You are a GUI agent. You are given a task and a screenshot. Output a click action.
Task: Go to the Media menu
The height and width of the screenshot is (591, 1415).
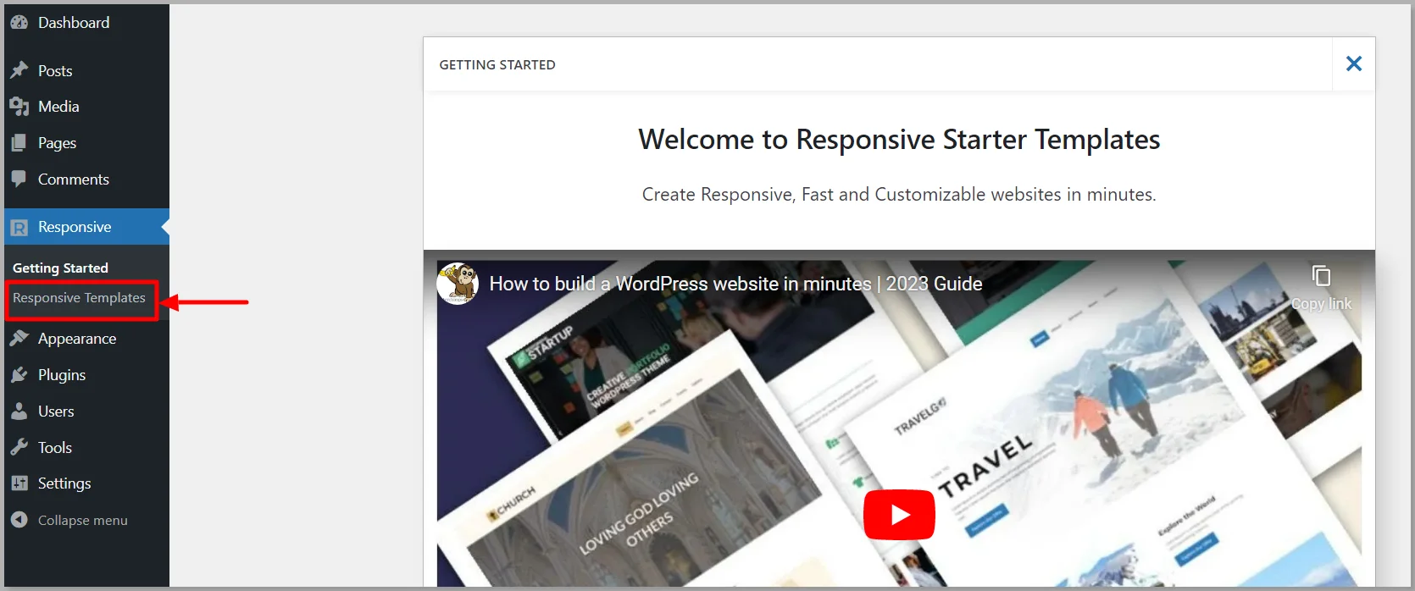pos(58,107)
